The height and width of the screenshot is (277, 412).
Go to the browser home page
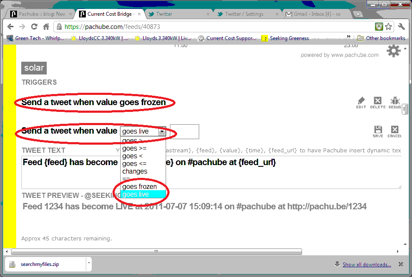click(x=46, y=27)
